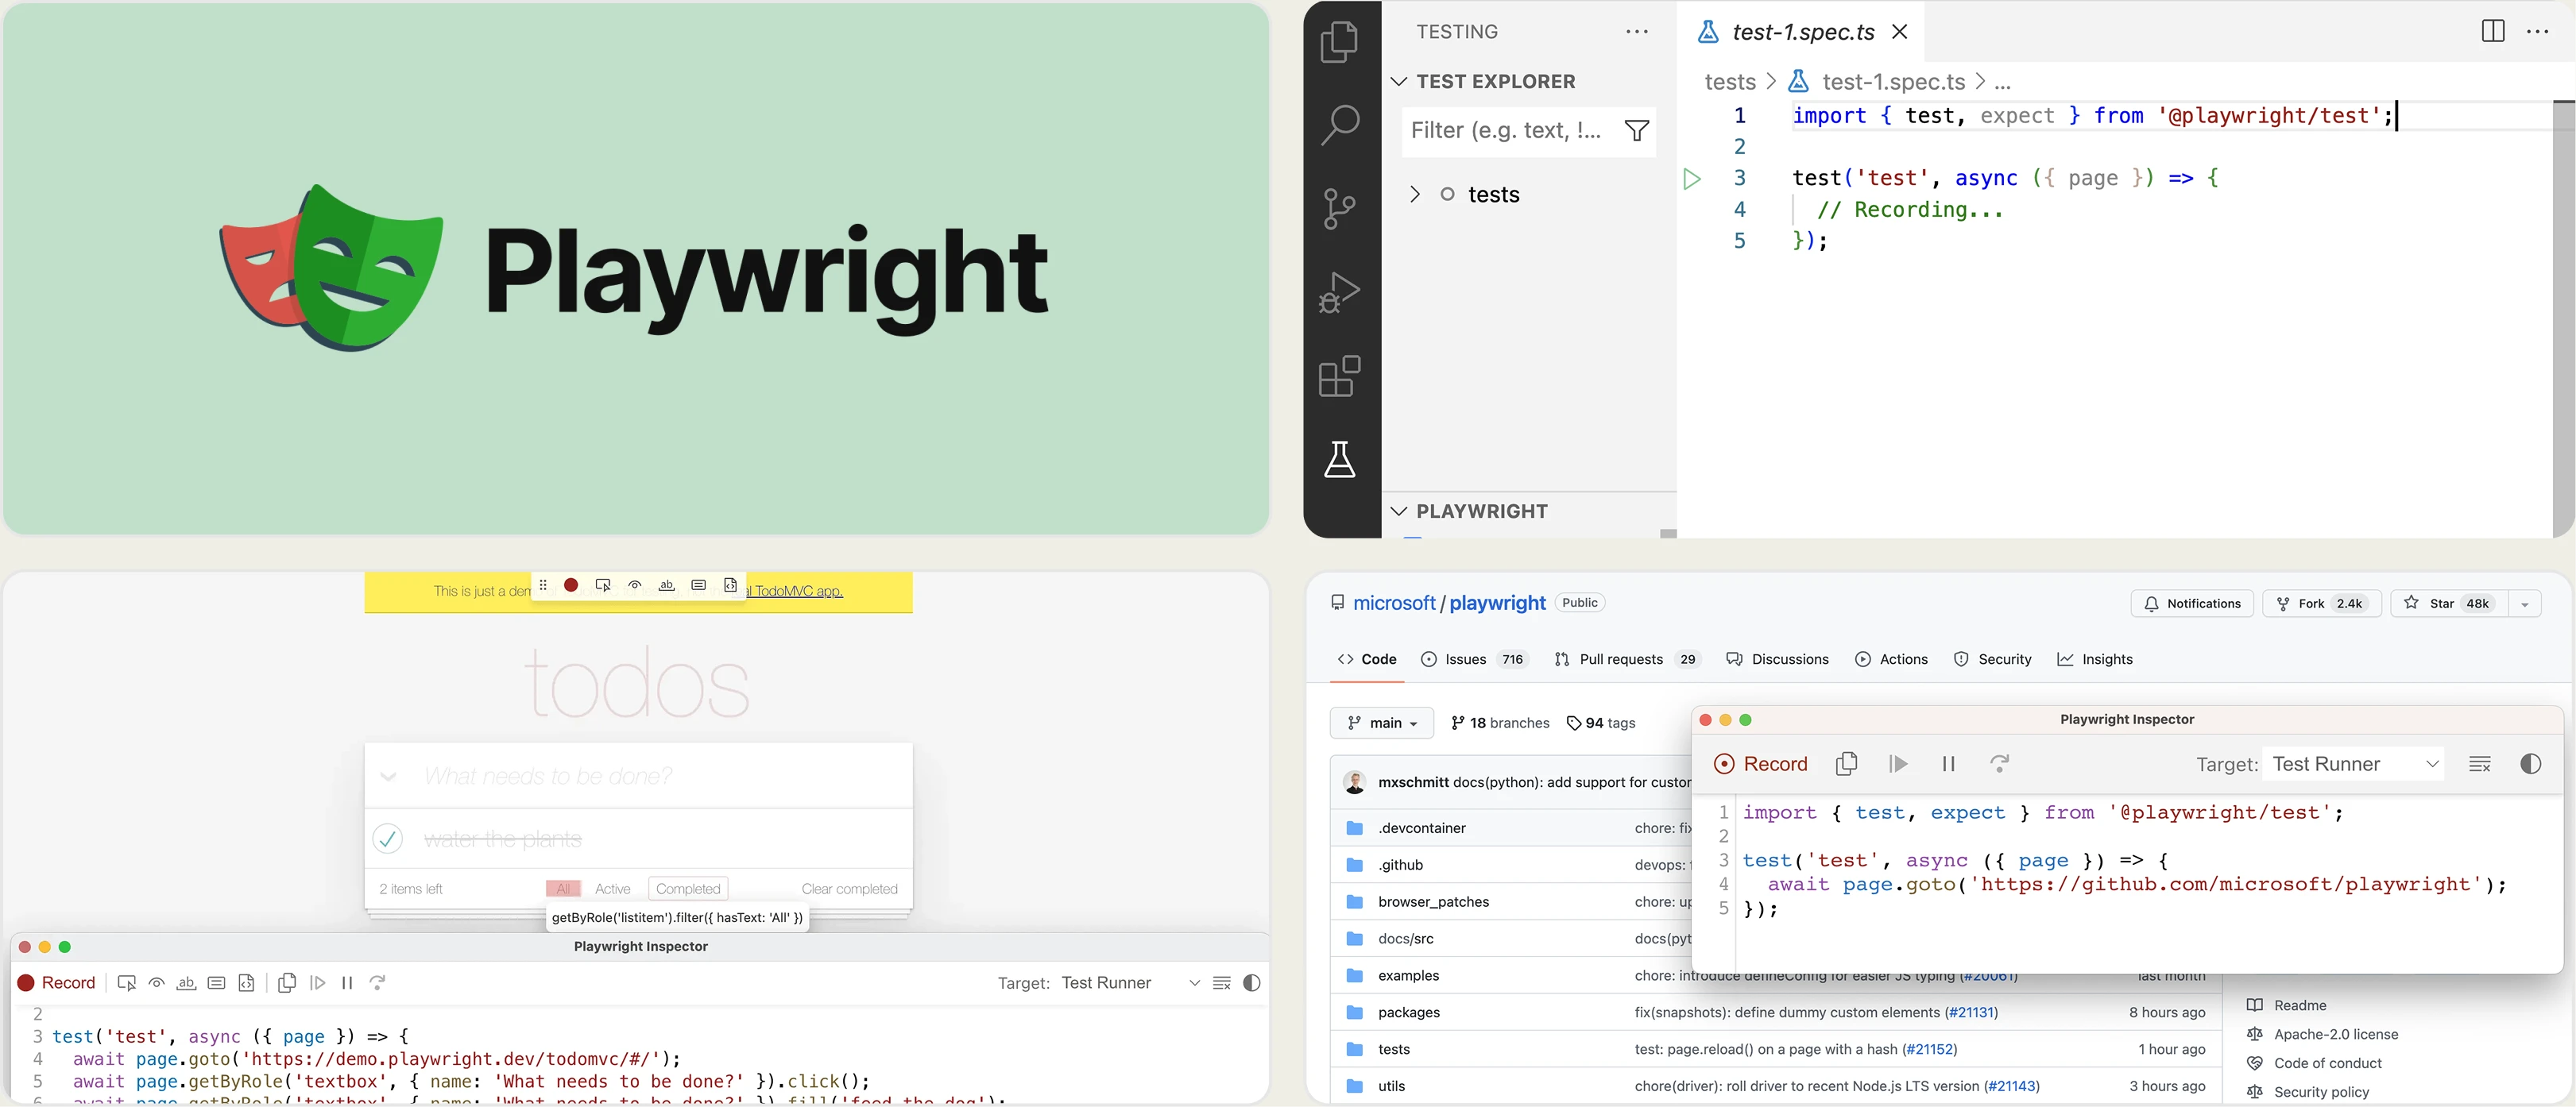Open the Security tab on GitHub

1993,659
